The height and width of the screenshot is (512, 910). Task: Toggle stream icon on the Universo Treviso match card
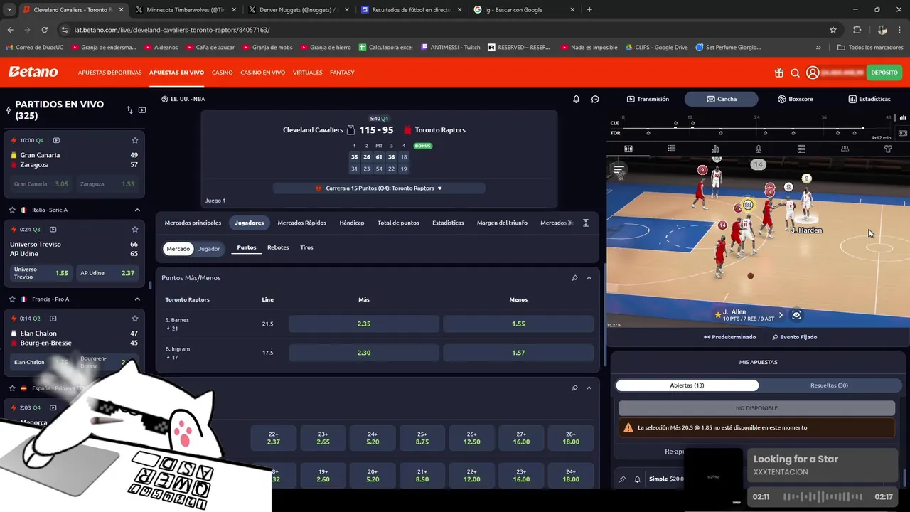click(x=53, y=230)
